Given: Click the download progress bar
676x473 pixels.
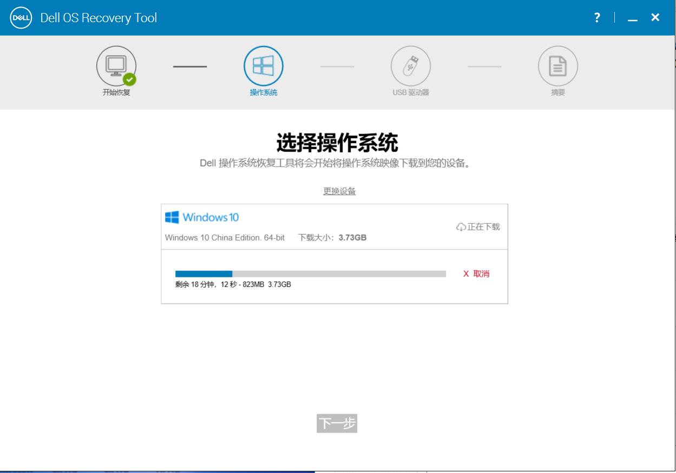Looking at the screenshot, I should click(x=311, y=274).
